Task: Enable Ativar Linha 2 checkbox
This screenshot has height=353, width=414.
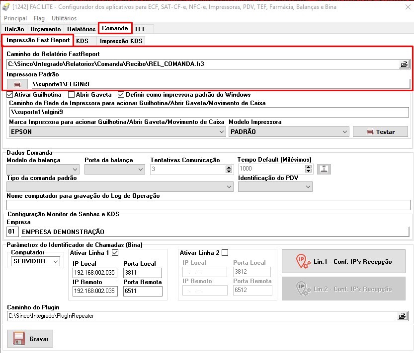Action: (x=225, y=253)
